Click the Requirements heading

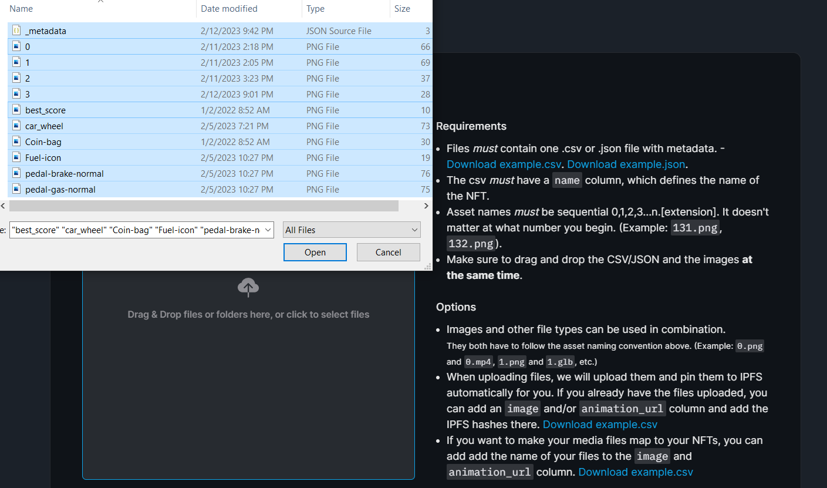[471, 126]
